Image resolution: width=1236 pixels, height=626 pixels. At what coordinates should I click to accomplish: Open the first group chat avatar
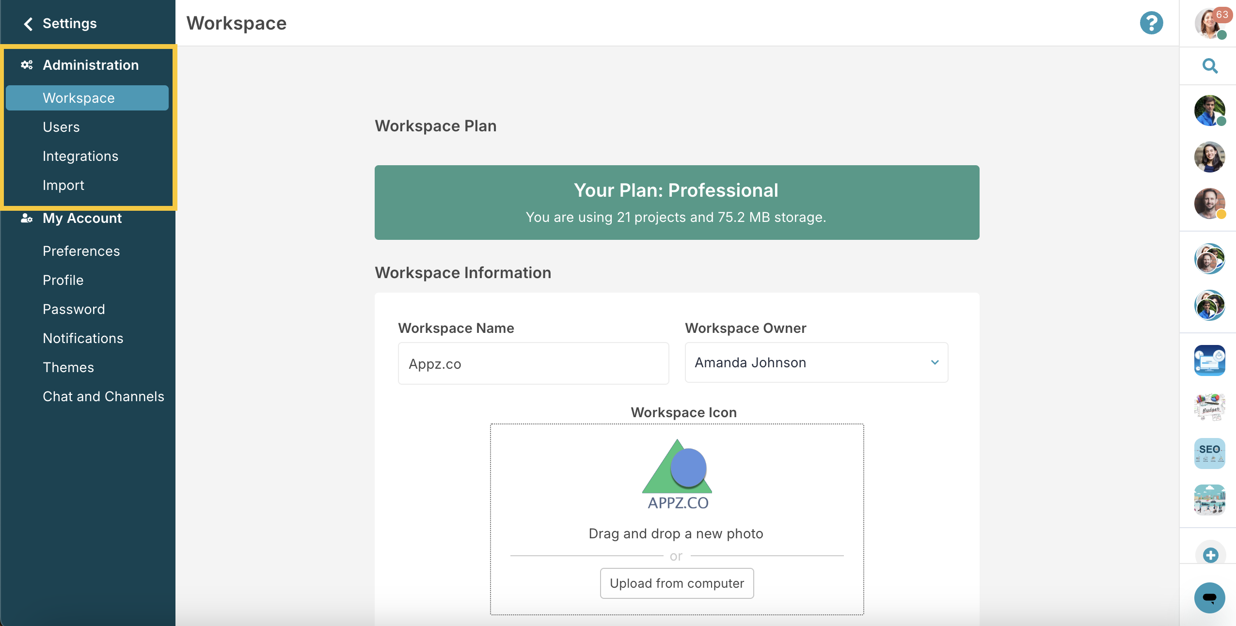click(x=1210, y=259)
